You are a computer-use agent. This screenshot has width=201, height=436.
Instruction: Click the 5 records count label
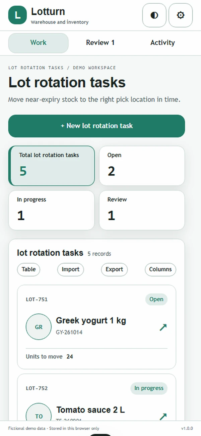point(99,254)
